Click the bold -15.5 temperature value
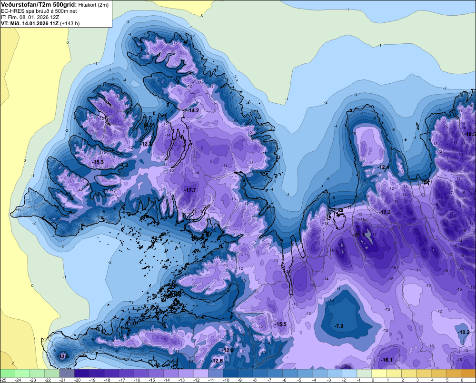Screen dimensions: 476x383 coord(280,324)
